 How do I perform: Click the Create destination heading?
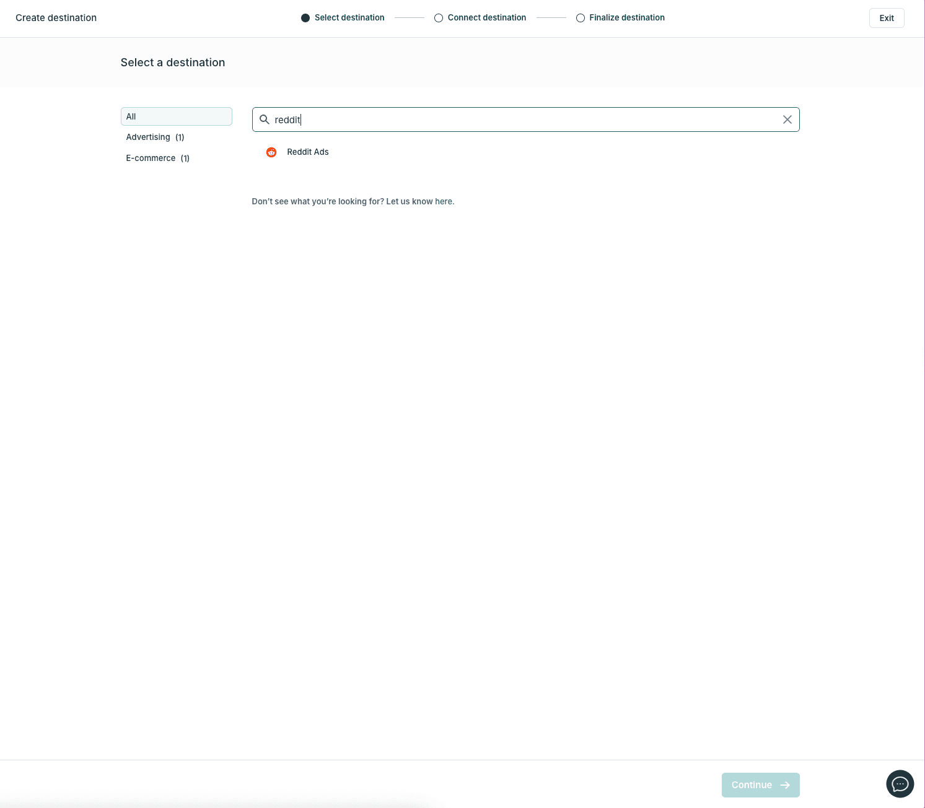[56, 17]
